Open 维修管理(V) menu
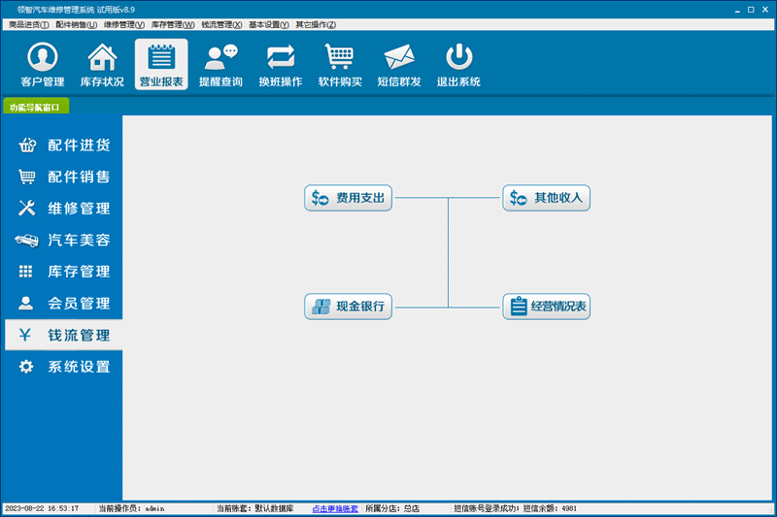 (124, 25)
